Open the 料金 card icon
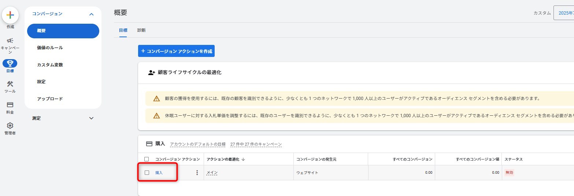The image size is (574, 196). [10, 105]
